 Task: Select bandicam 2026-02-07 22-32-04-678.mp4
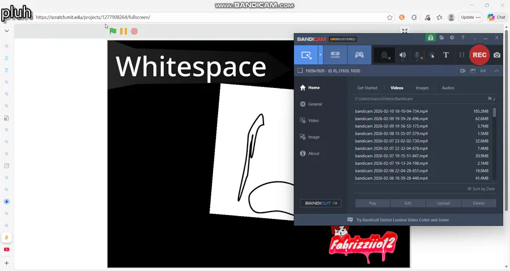(x=422, y=149)
